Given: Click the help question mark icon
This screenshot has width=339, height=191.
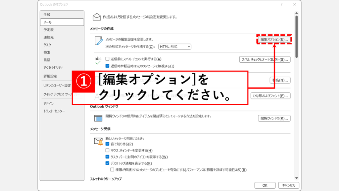Looking at the screenshot, I should point(281,4).
